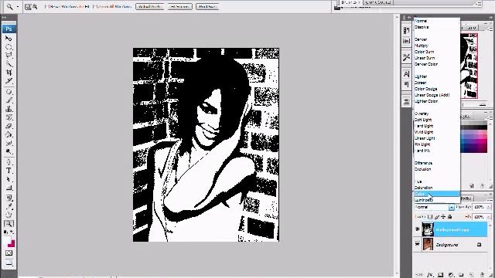Image resolution: width=495 pixels, height=278 pixels.
Task: Select the Rectangle shape tool
Action: click(x=9, y=188)
